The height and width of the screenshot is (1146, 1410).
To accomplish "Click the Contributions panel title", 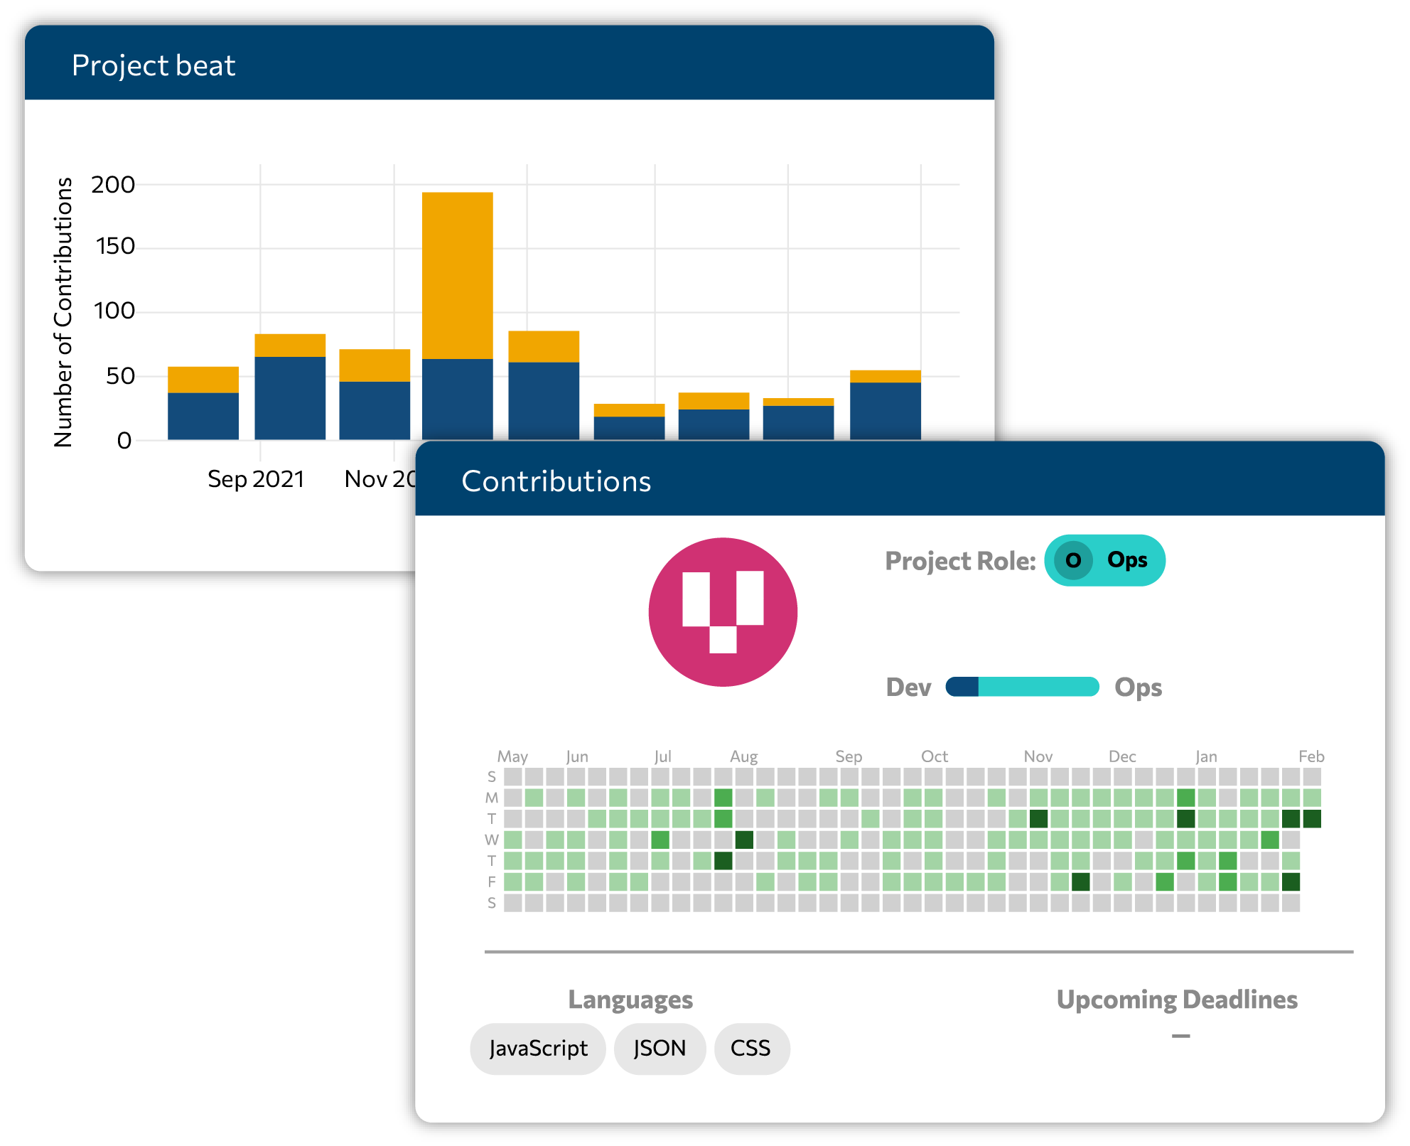I will pos(556,481).
